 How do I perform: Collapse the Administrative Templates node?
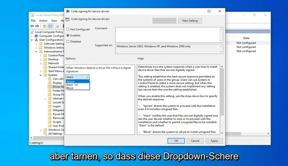pos(36,51)
